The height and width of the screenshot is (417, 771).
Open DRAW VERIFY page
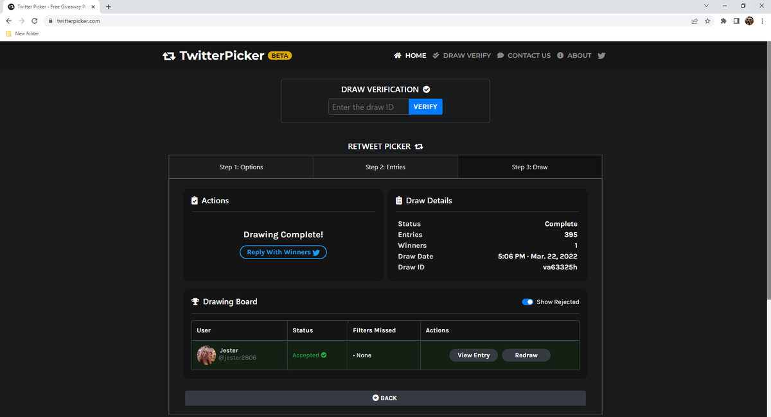click(461, 56)
